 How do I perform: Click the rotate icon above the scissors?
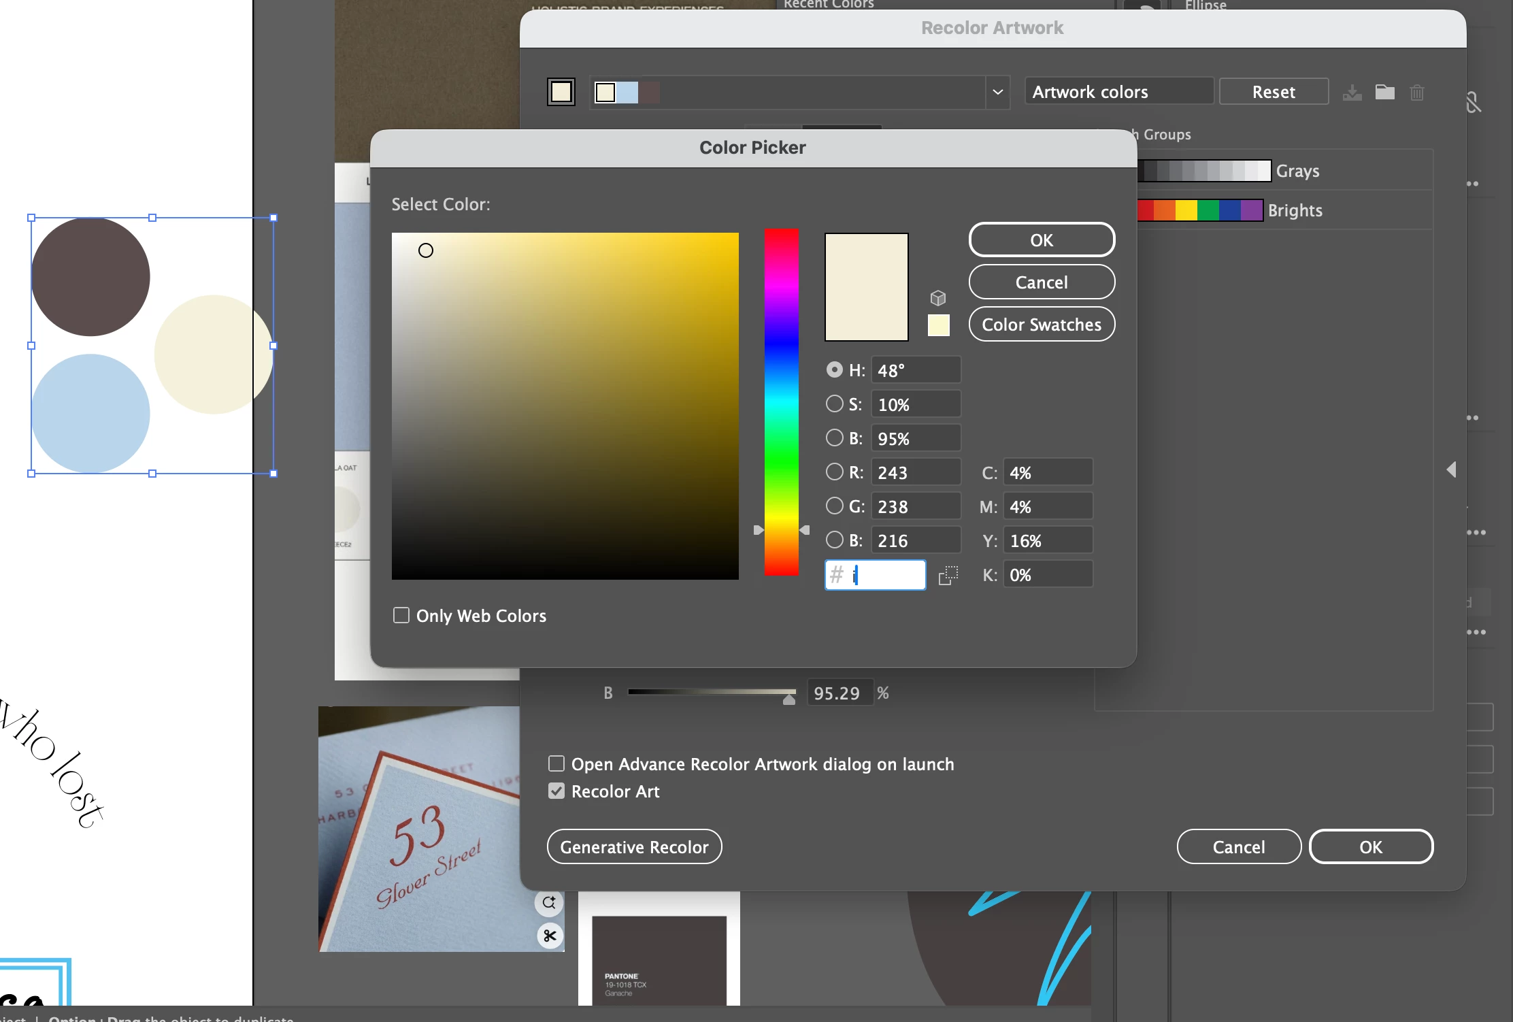[x=549, y=903]
